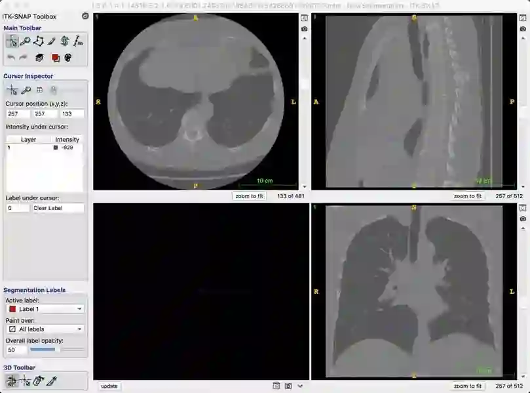Click the Intensity column header
The image size is (530, 393).
(67, 139)
